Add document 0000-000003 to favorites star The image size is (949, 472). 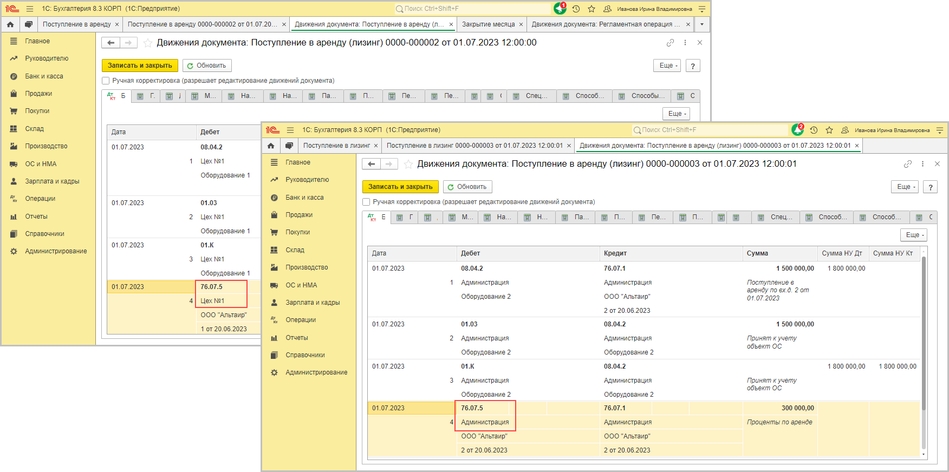[408, 164]
